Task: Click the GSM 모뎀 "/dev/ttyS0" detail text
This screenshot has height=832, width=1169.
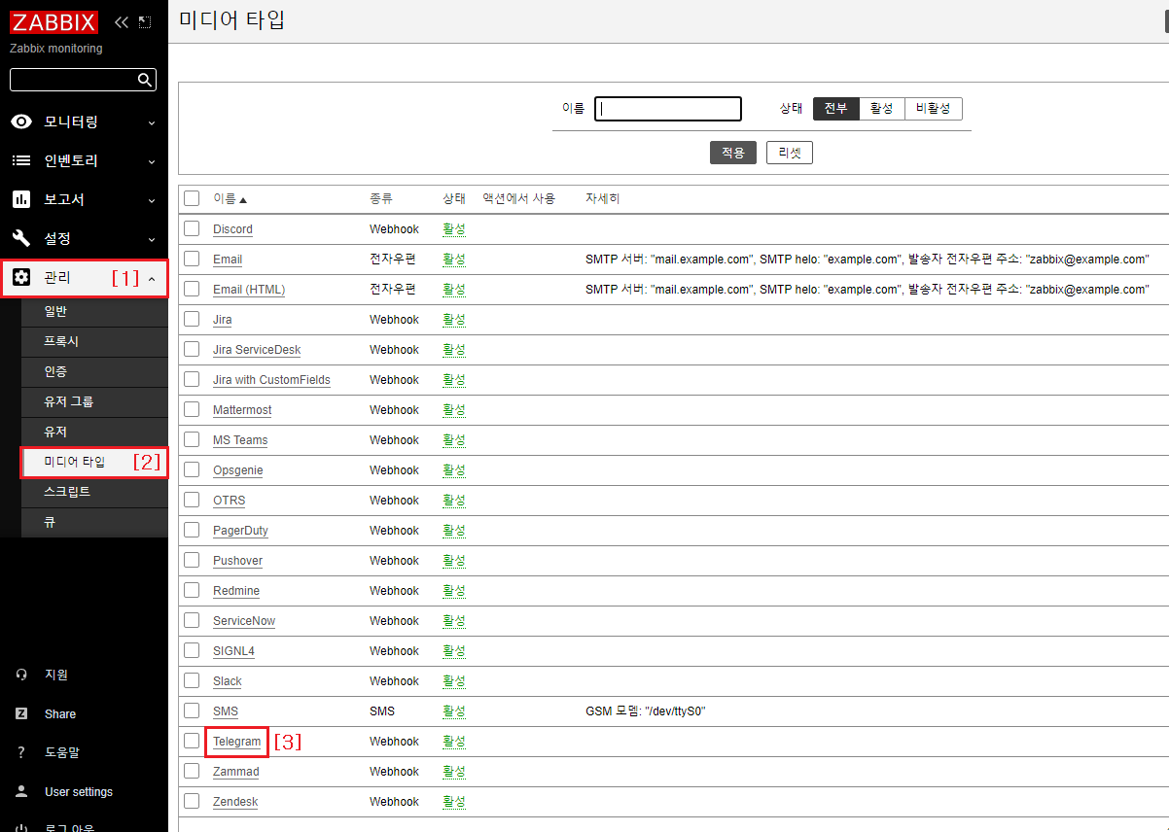Action: click(646, 711)
